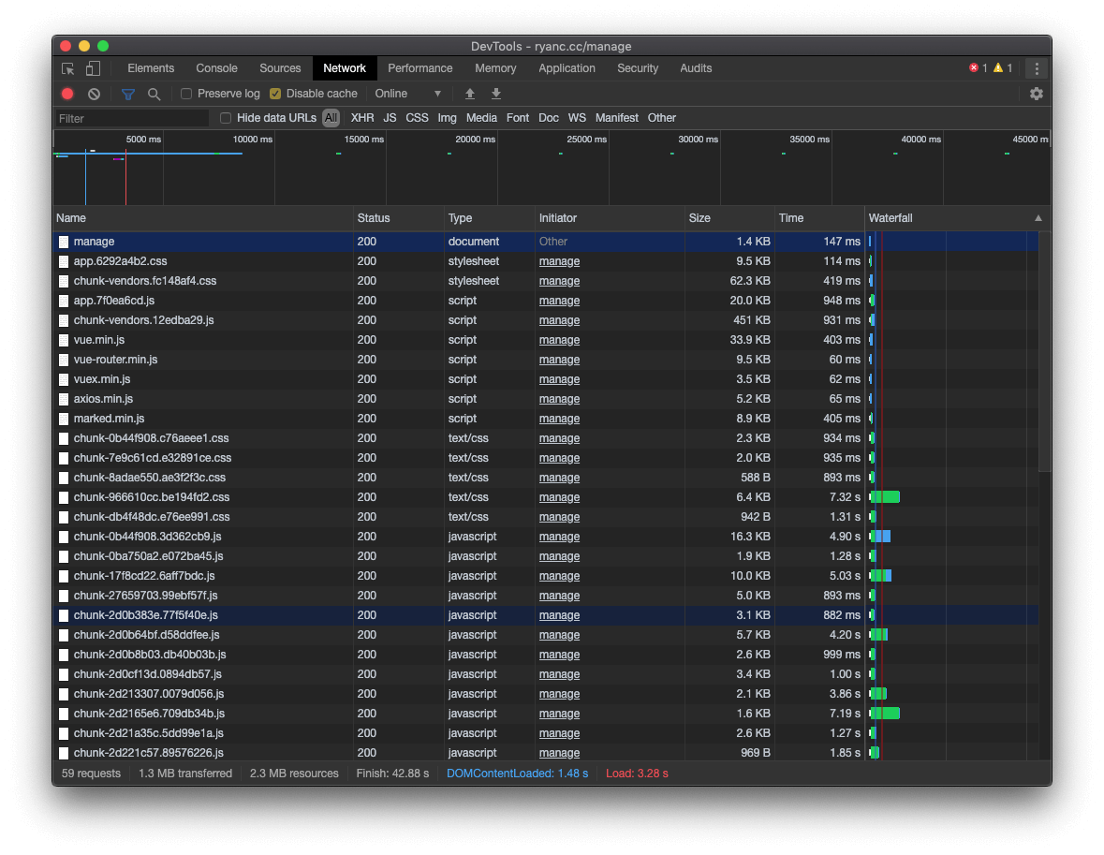Open the Performance tab
1104x855 pixels.
pyautogui.click(x=420, y=68)
